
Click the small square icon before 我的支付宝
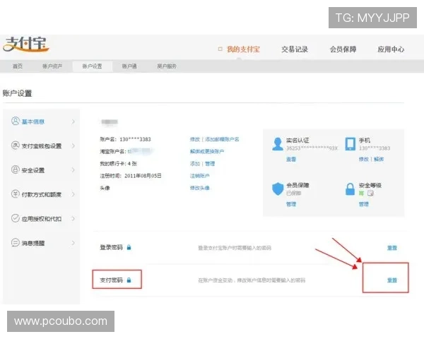220,49
